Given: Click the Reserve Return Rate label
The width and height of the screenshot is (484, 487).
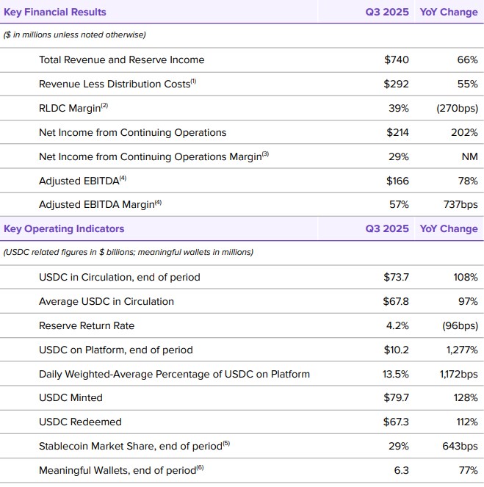Looking at the screenshot, I should [87, 325].
